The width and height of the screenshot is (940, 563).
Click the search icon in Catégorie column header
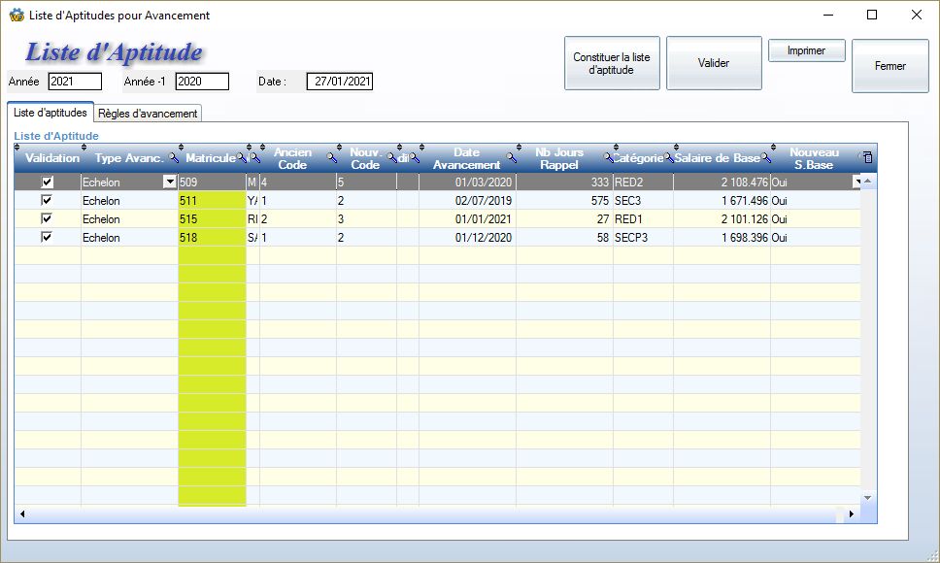(667, 157)
